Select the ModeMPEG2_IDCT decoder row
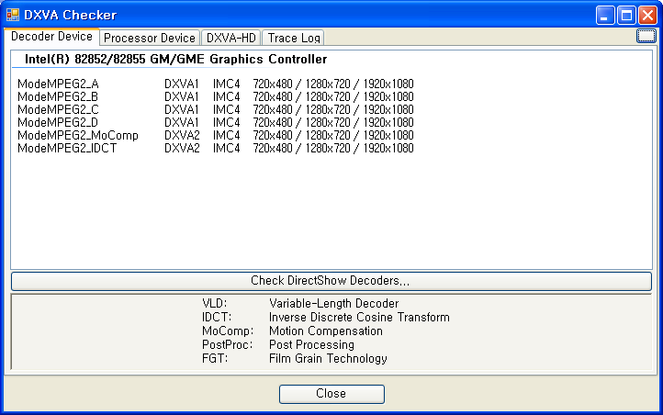The image size is (663, 415). point(216,149)
